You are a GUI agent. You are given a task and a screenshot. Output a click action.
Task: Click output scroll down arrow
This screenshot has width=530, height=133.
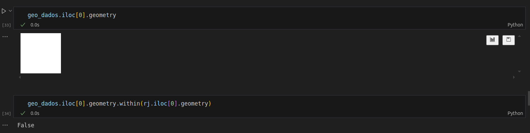[x=519, y=71]
